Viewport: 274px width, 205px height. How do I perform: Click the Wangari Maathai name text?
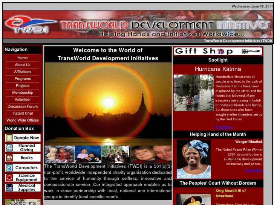[249, 142]
